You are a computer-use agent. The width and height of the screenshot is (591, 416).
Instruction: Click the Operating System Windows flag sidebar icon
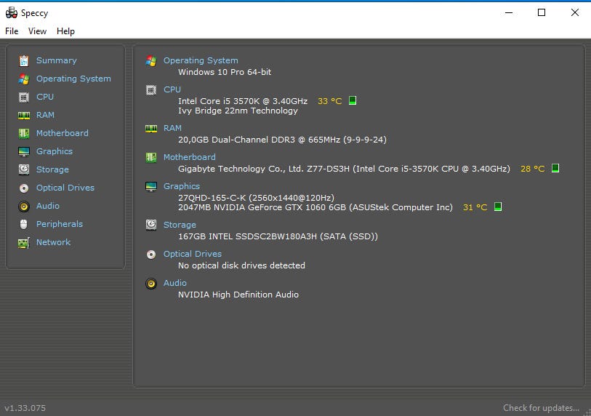click(x=24, y=79)
